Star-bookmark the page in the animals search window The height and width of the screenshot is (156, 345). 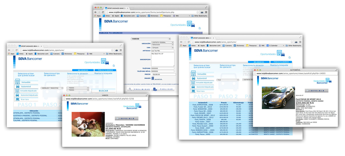[112, 50]
